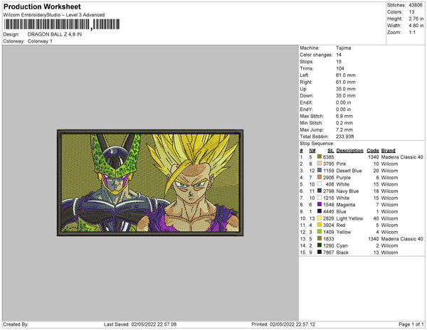This screenshot has width=427, height=330.
Task: Click the Colors value "13" in header
Action: pos(411,12)
